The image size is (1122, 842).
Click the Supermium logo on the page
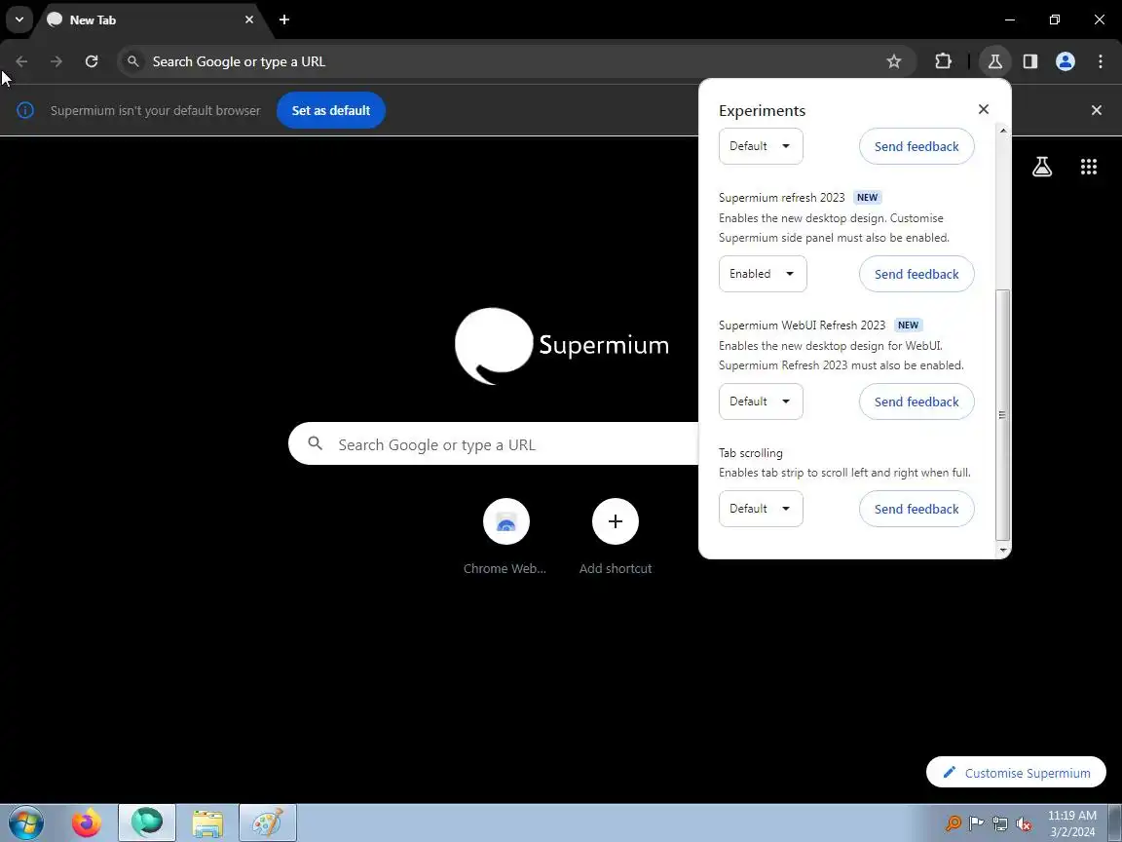point(562,346)
